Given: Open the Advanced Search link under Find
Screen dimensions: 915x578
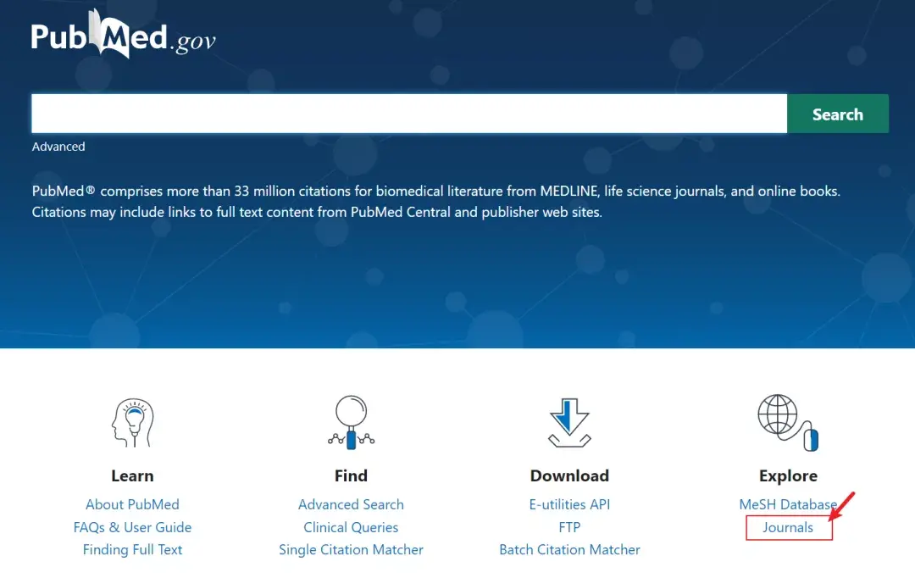Looking at the screenshot, I should [351, 504].
